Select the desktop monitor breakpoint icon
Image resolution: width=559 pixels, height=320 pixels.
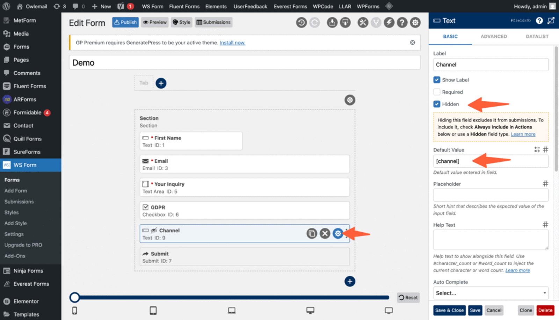tap(310, 310)
